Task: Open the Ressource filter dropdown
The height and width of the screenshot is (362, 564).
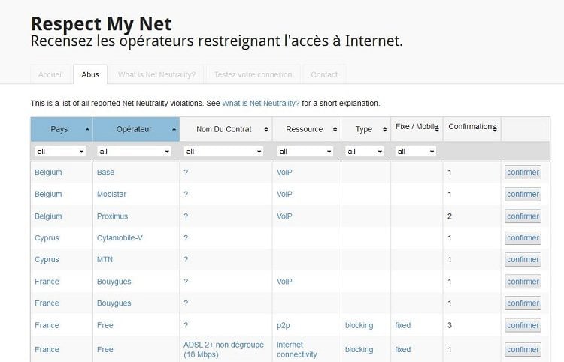Action: (305, 152)
